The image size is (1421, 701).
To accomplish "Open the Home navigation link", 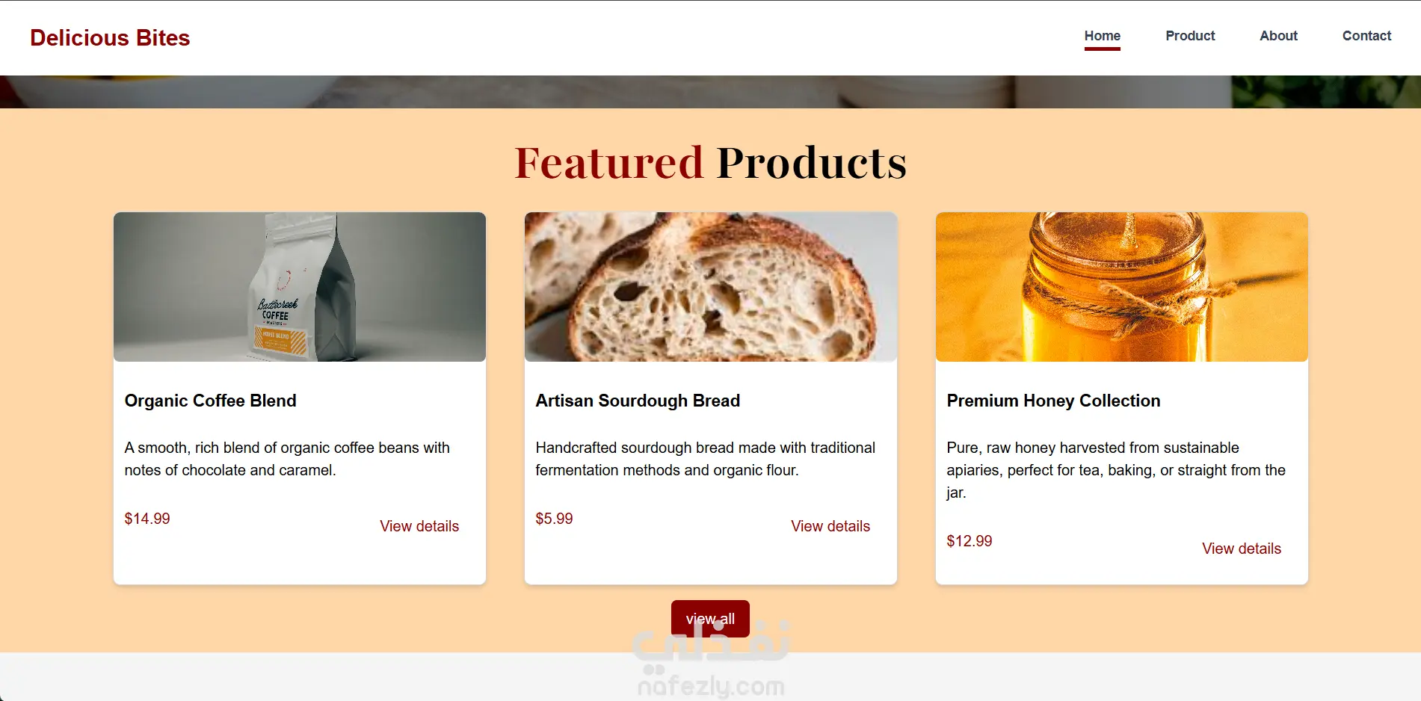I will coord(1102,36).
